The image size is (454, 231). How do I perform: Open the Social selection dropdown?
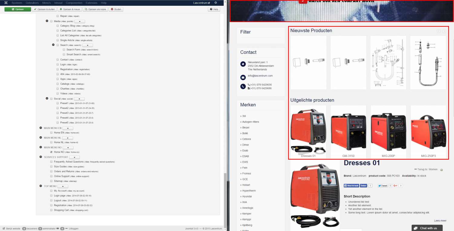click(79, 99)
